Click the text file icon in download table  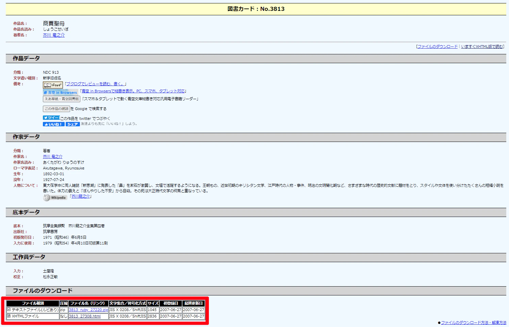[x=9, y=310]
